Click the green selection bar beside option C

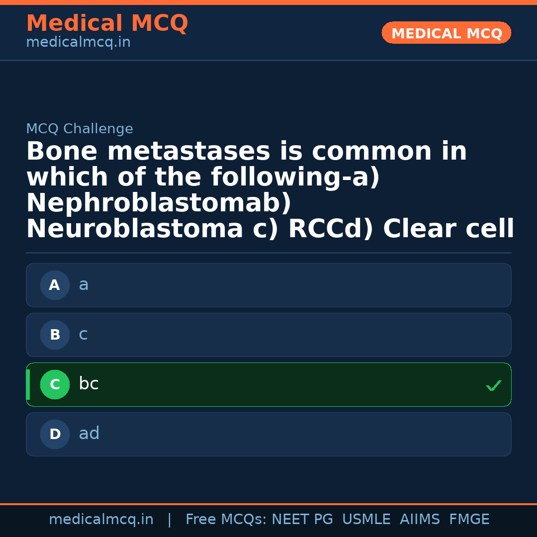pos(27,384)
